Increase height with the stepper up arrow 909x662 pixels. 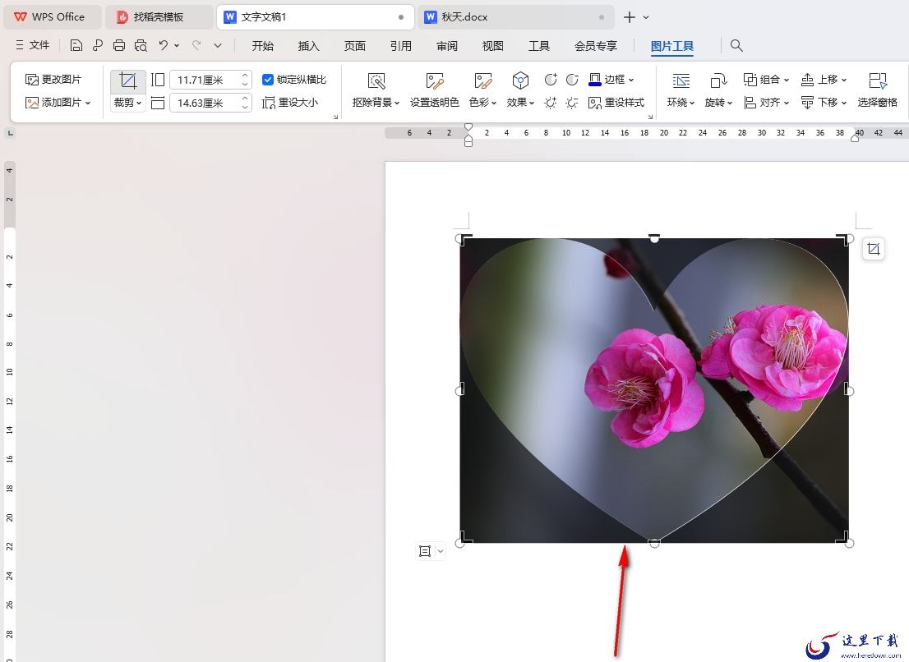pos(245,76)
